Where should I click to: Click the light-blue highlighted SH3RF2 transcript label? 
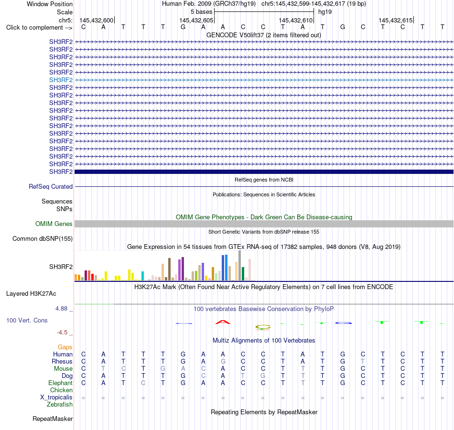tap(61, 80)
